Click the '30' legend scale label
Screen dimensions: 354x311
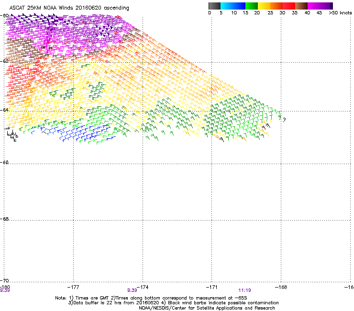[x=282, y=13]
